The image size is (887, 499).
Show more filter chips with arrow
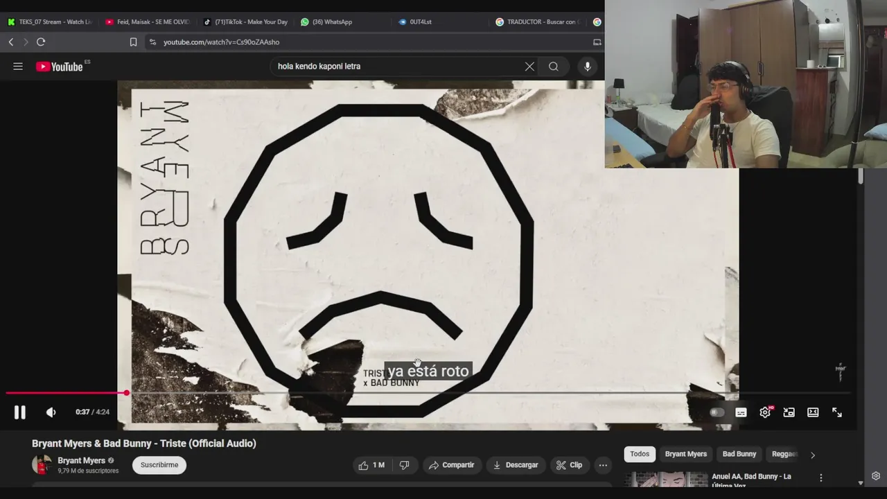point(813,455)
